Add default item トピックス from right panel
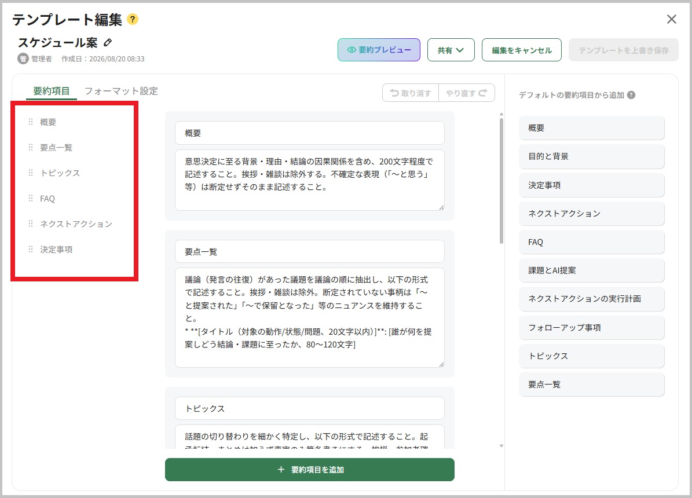 click(x=591, y=356)
